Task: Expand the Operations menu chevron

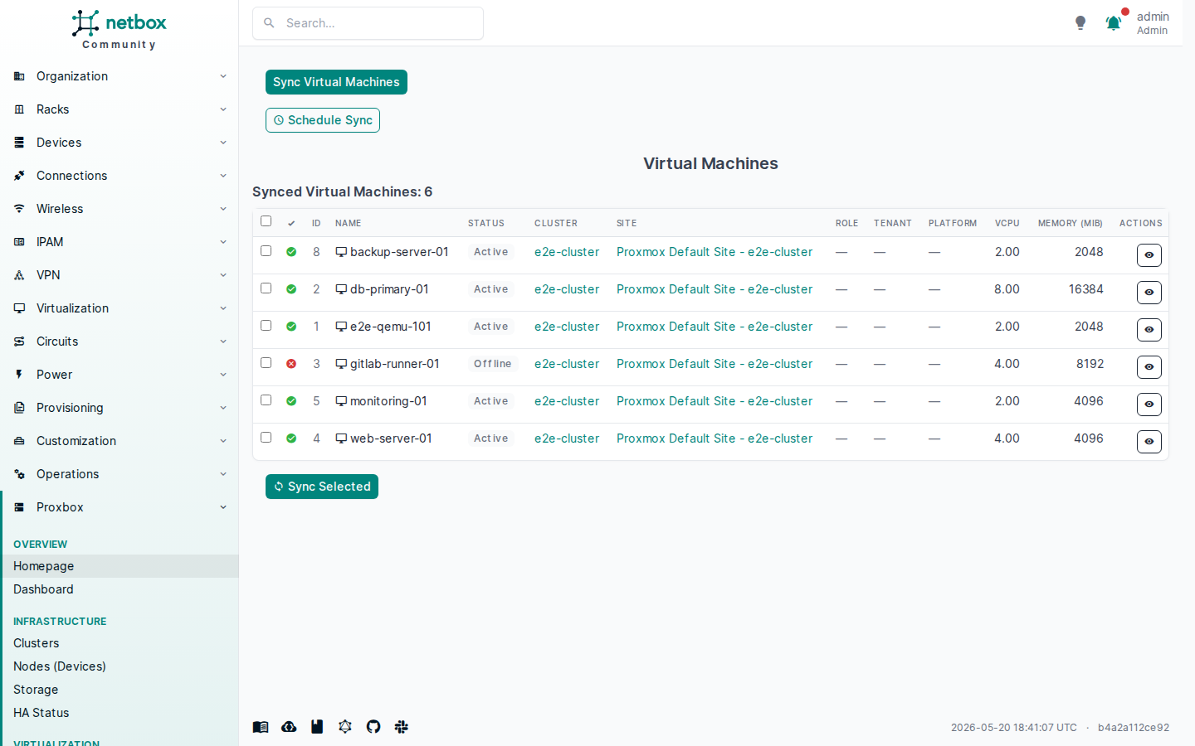Action: [x=223, y=474]
